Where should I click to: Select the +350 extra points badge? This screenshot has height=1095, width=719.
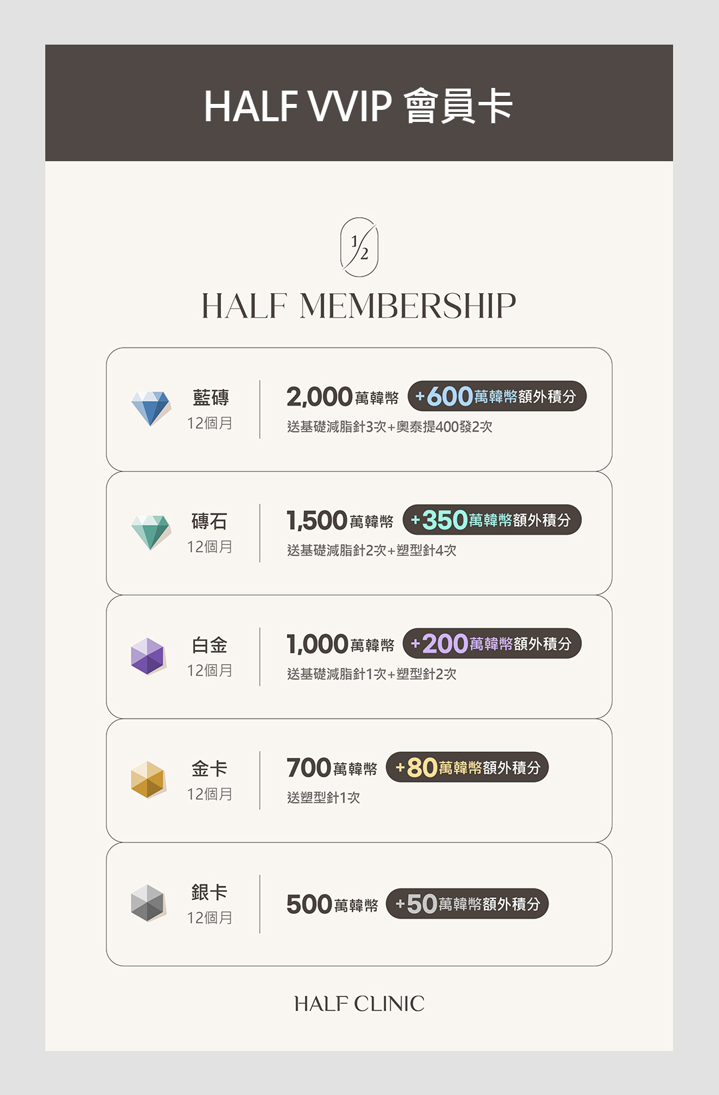tap(492, 520)
